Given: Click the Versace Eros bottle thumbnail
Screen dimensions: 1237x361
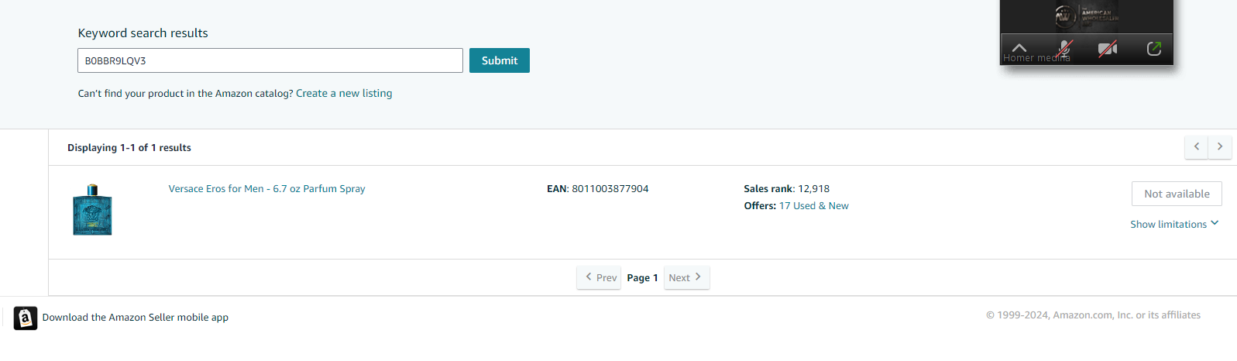Looking at the screenshot, I should pyautogui.click(x=92, y=210).
